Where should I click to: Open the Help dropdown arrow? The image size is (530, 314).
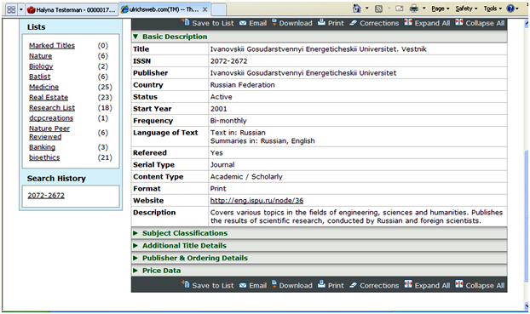tap(517, 9)
